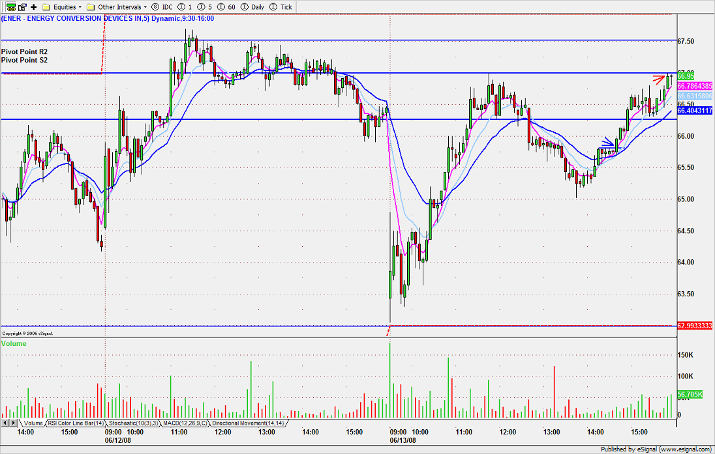Click the Pivot Point R2 label
Image resolution: width=715 pixels, height=454 pixels.
pyautogui.click(x=24, y=52)
